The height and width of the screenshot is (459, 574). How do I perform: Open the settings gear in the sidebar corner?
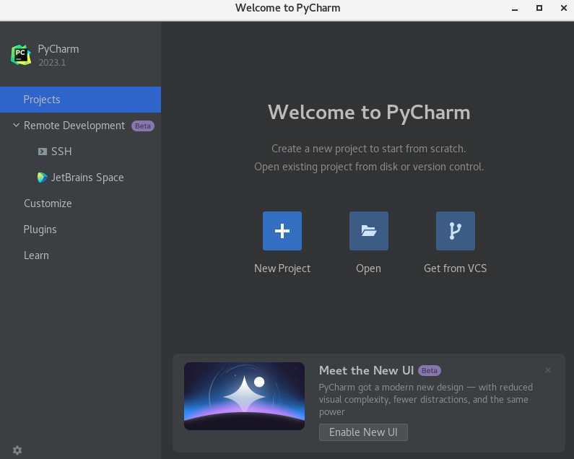coord(17,450)
